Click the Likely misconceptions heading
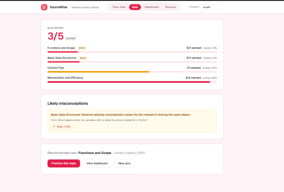 [x=68, y=103]
